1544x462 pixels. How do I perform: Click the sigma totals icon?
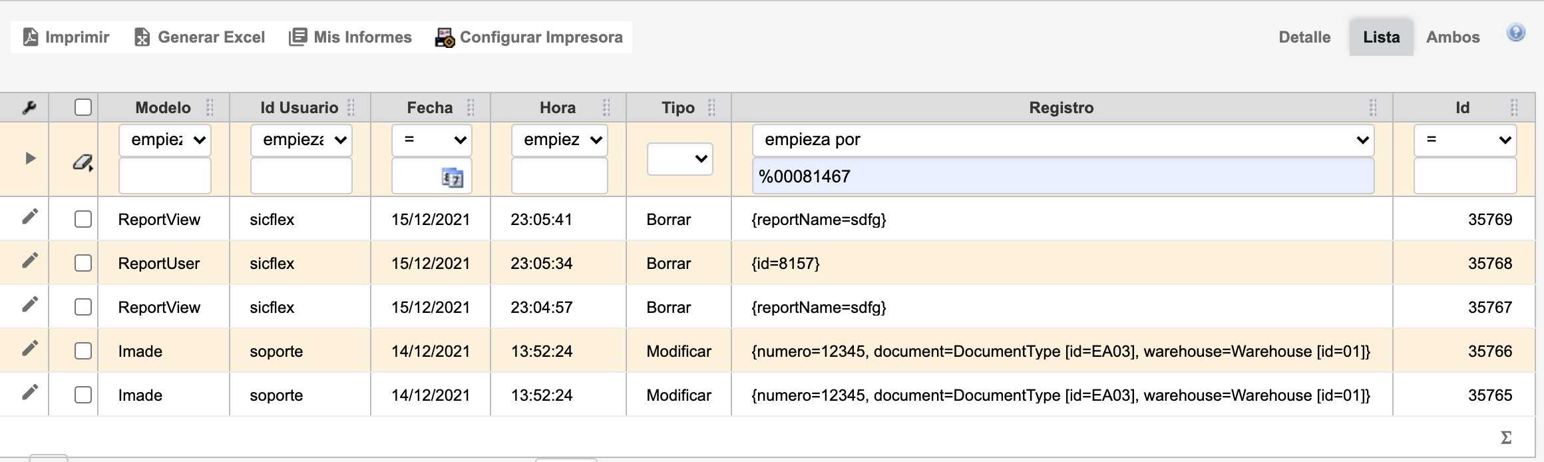point(1506,437)
